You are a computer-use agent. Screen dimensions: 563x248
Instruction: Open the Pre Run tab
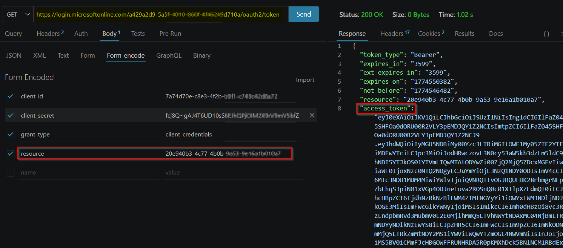(x=170, y=34)
